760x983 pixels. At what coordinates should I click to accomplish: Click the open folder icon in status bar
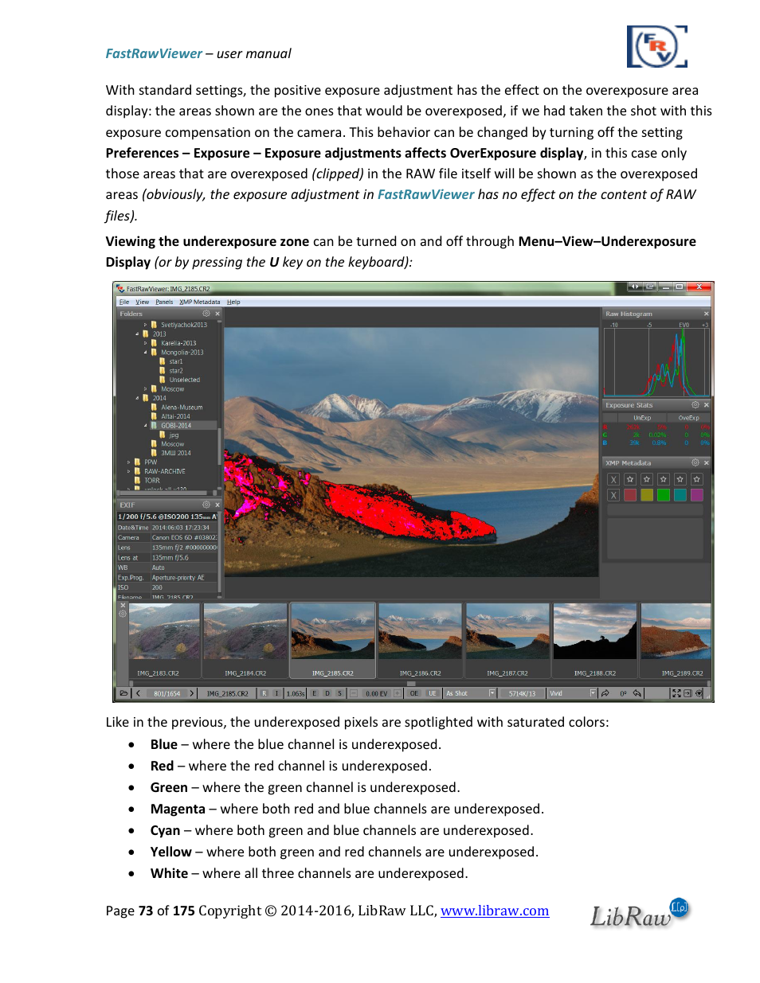pyautogui.click(x=123, y=693)
